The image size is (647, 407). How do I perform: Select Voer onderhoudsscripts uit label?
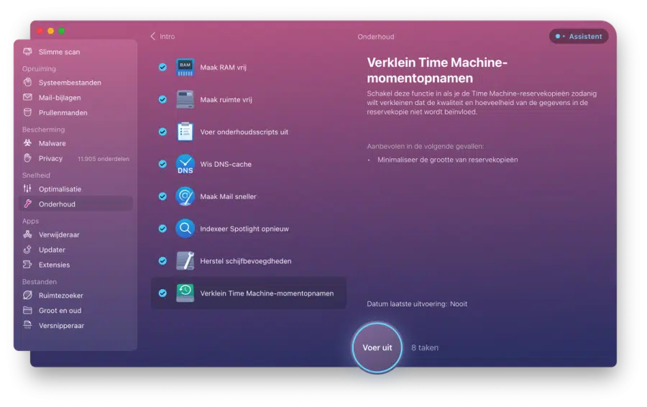(x=244, y=132)
